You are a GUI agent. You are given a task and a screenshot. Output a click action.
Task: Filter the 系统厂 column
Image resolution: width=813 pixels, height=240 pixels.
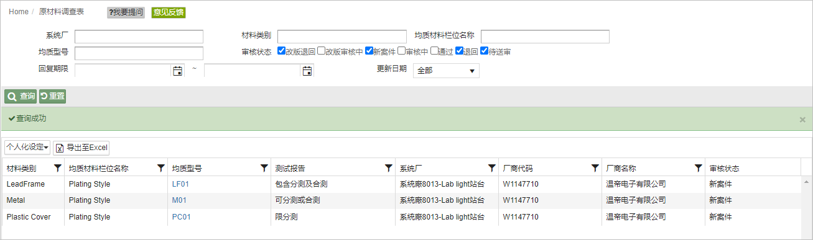tap(492, 168)
